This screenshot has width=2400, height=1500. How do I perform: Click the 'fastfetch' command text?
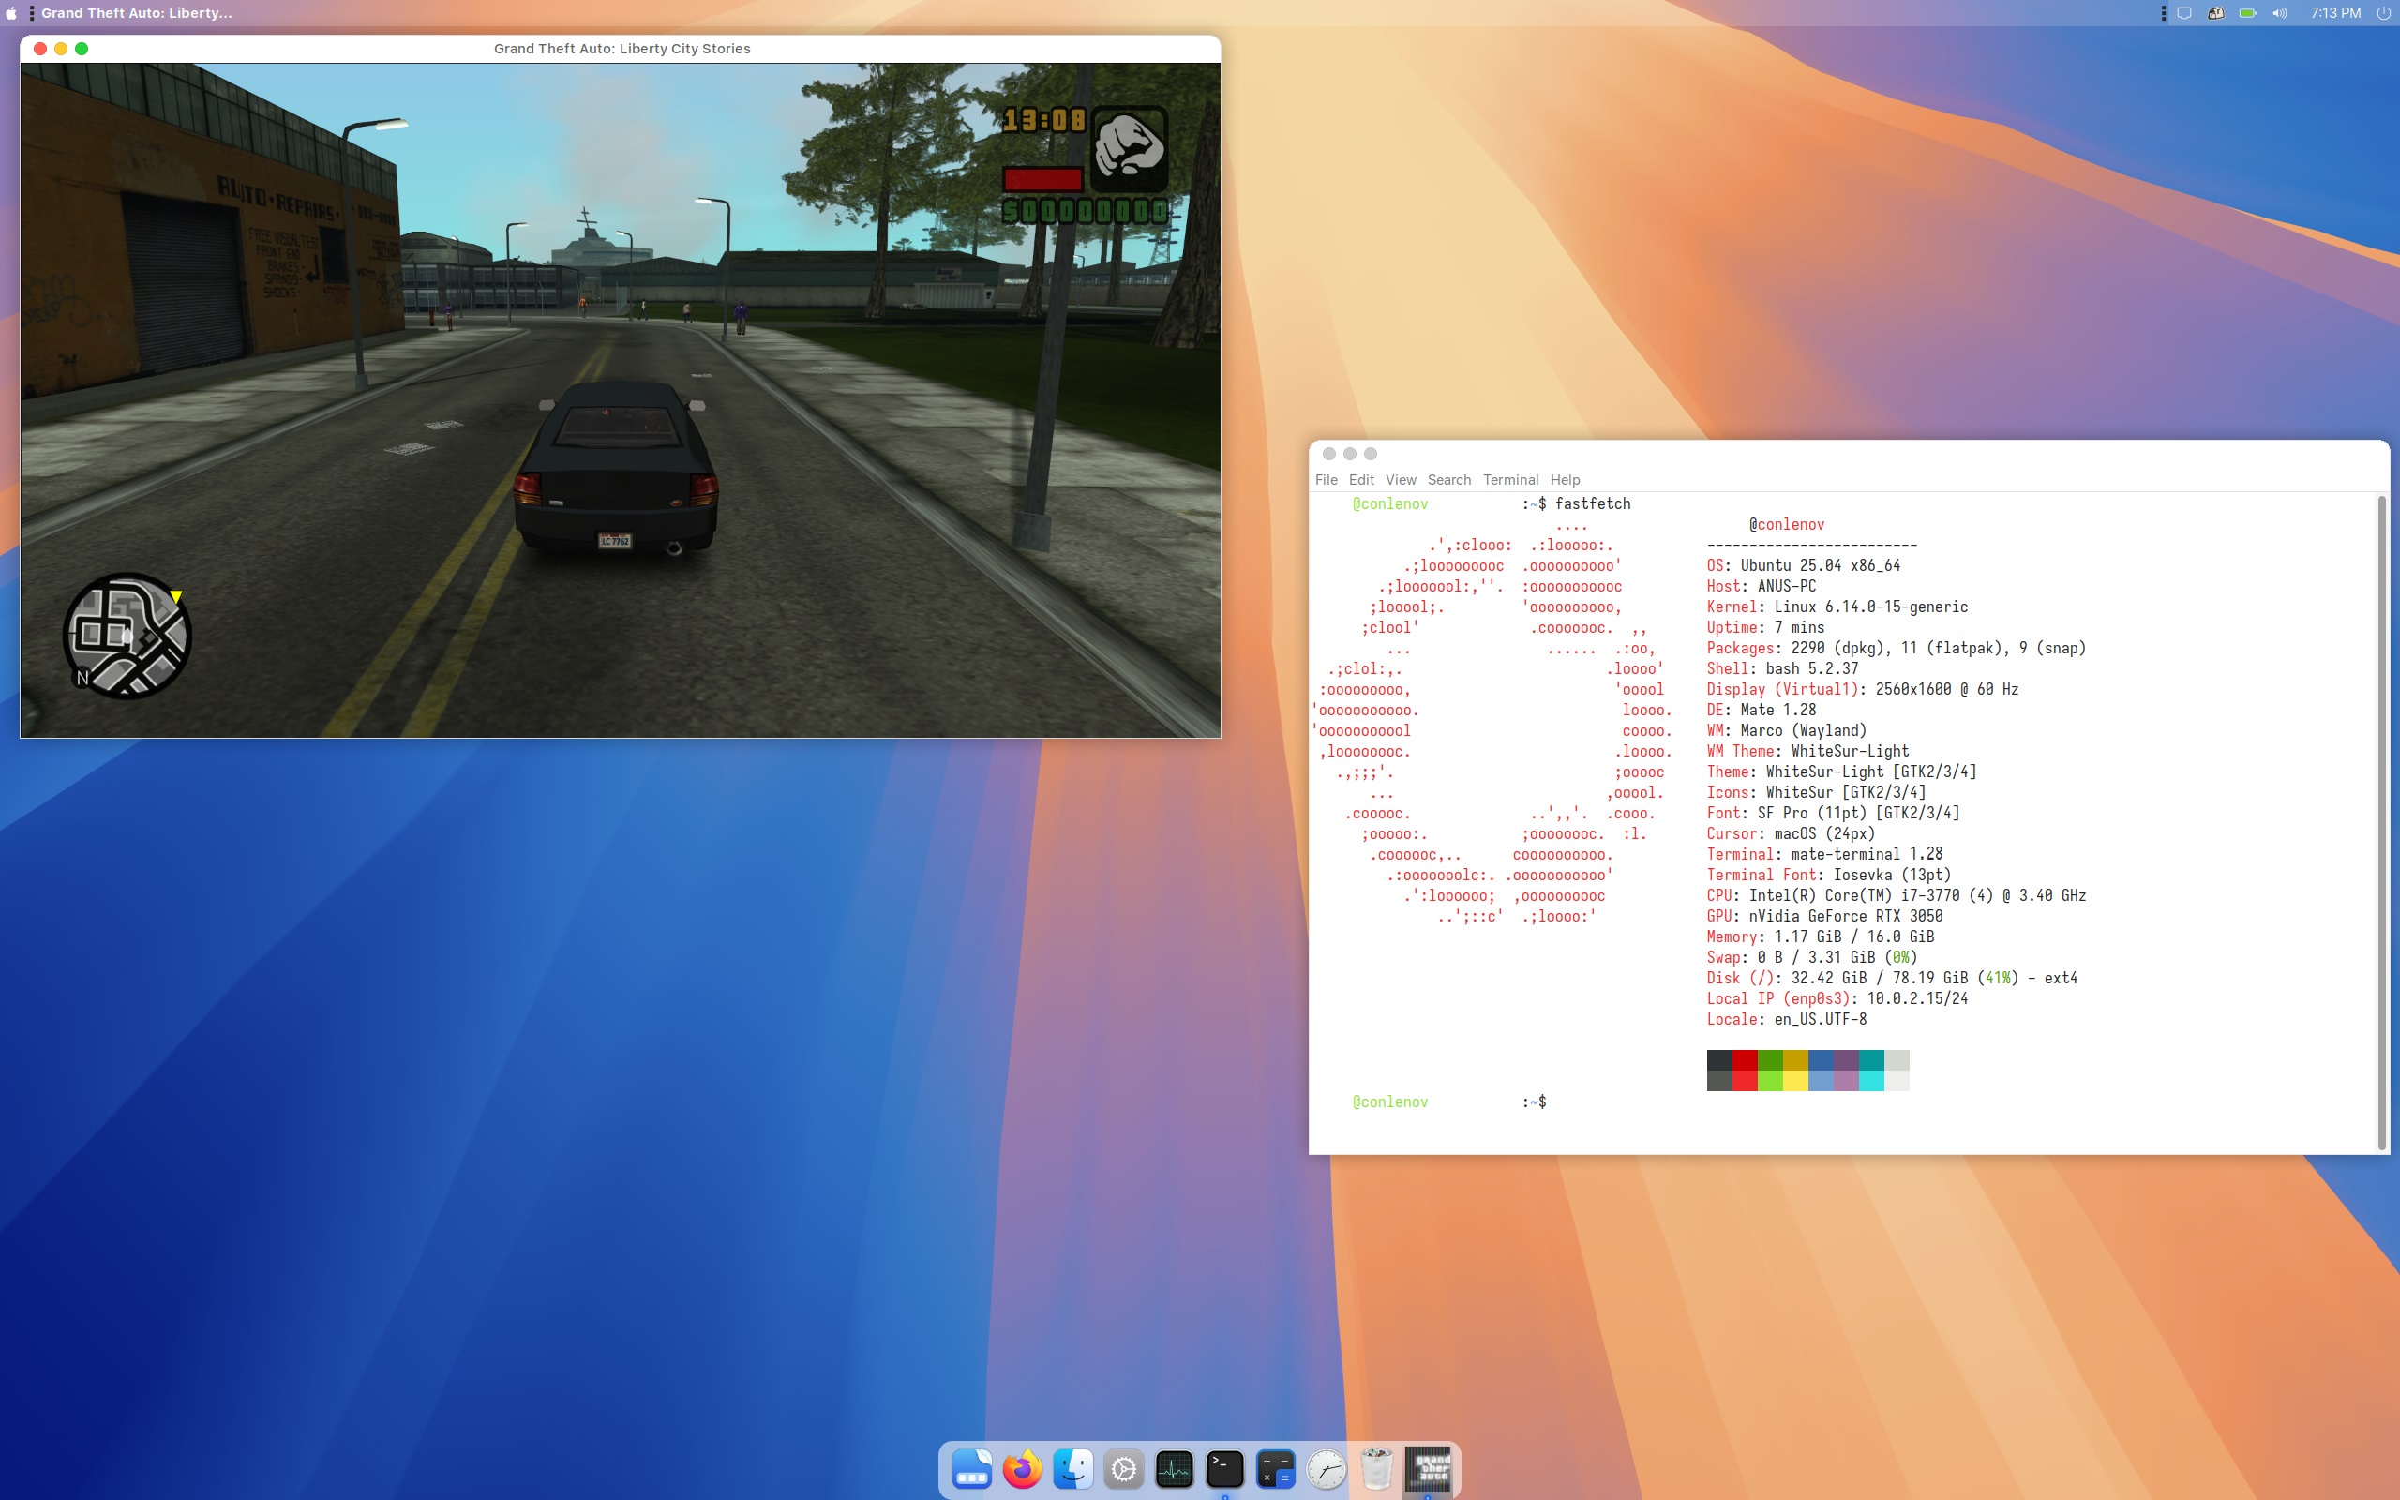[x=1593, y=504]
